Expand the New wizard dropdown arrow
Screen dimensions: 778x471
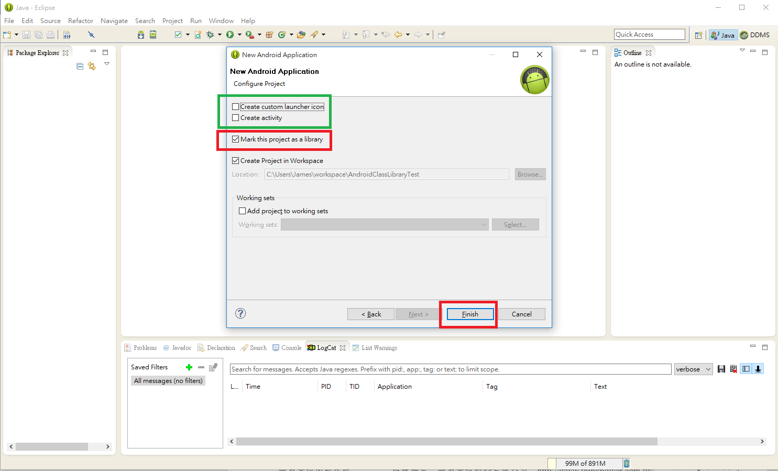16,35
